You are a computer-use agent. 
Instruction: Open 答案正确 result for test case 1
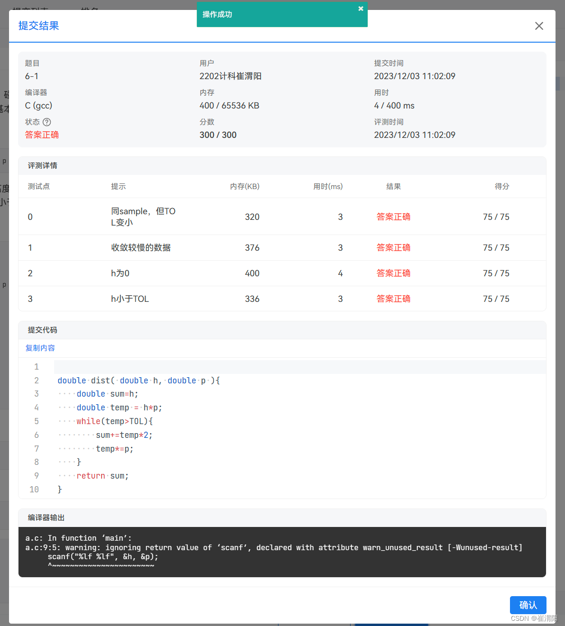click(x=393, y=247)
